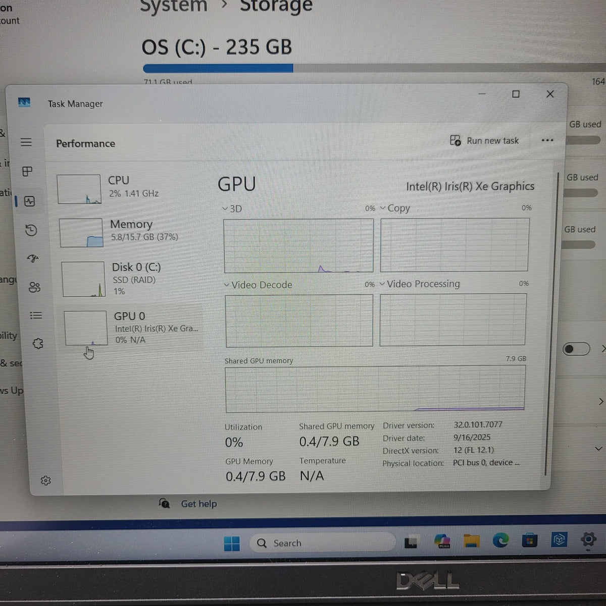Open Details list icon in sidebar

[x=36, y=316]
